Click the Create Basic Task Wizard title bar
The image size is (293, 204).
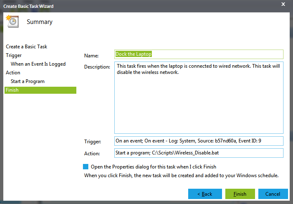tap(124, 6)
